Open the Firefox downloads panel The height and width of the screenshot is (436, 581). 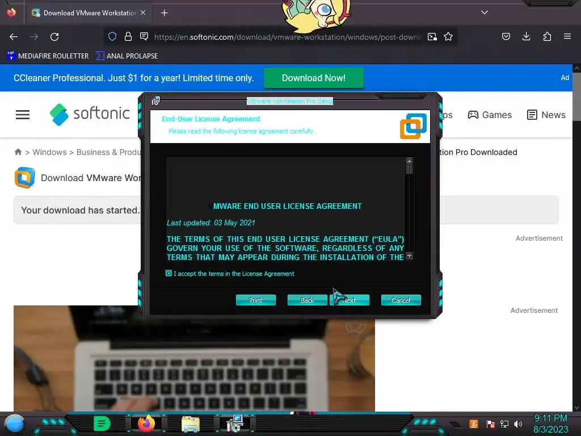click(526, 36)
